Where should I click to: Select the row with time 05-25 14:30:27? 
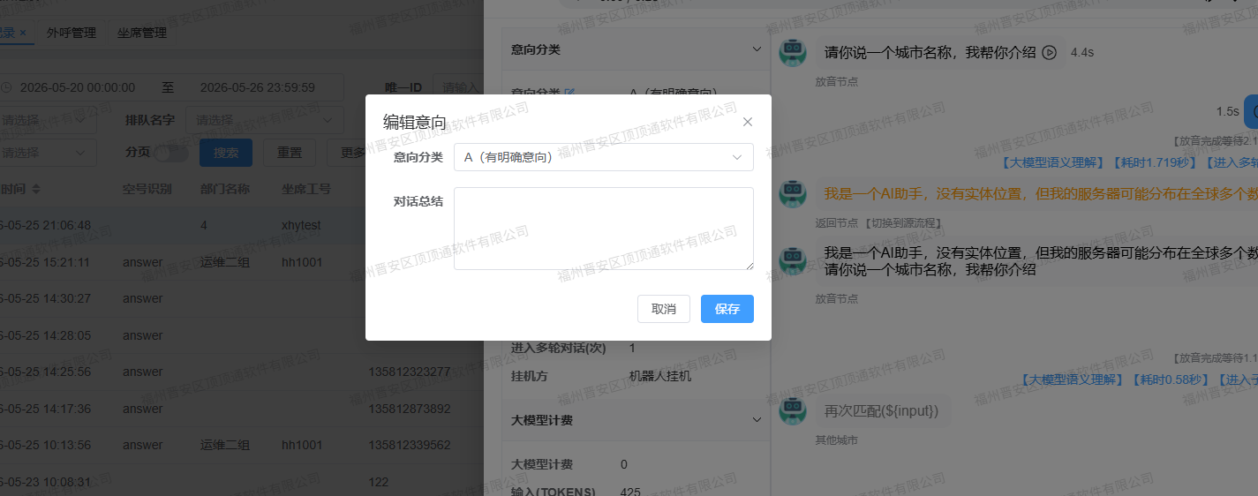tap(242, 298)
